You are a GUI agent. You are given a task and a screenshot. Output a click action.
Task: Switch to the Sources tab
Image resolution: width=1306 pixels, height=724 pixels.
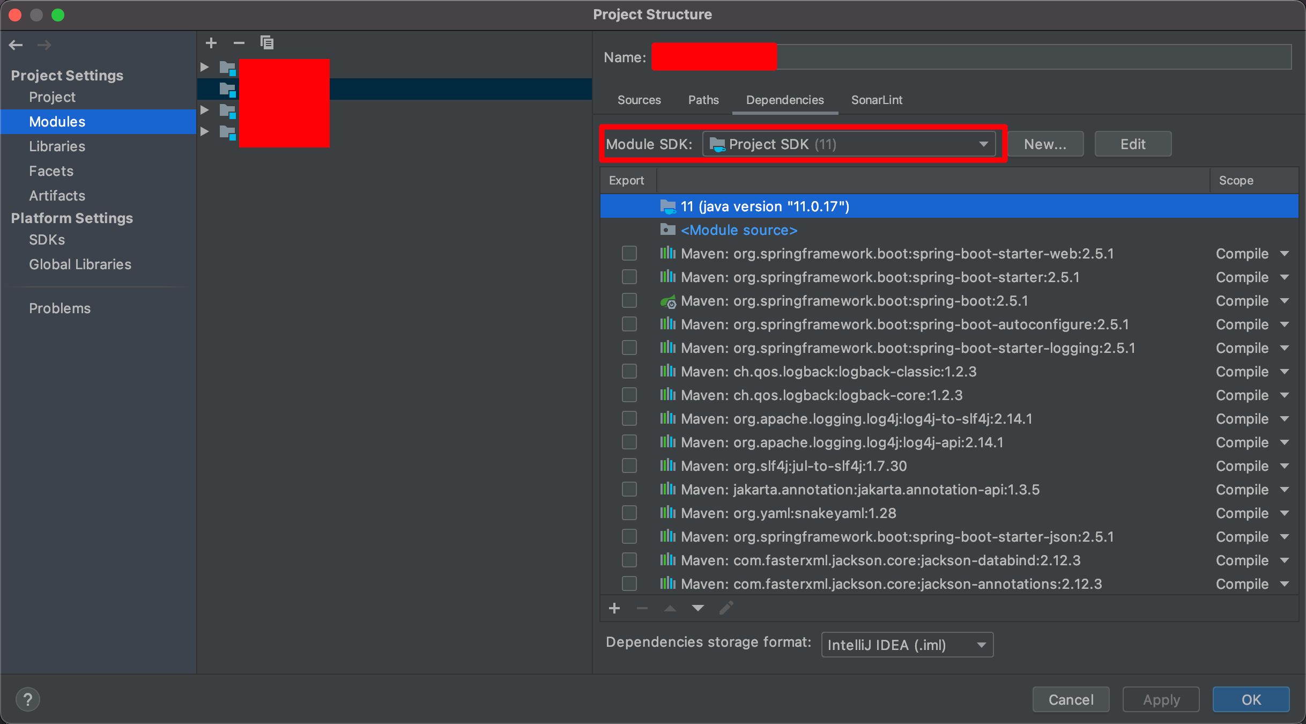[x=639, y=100]
